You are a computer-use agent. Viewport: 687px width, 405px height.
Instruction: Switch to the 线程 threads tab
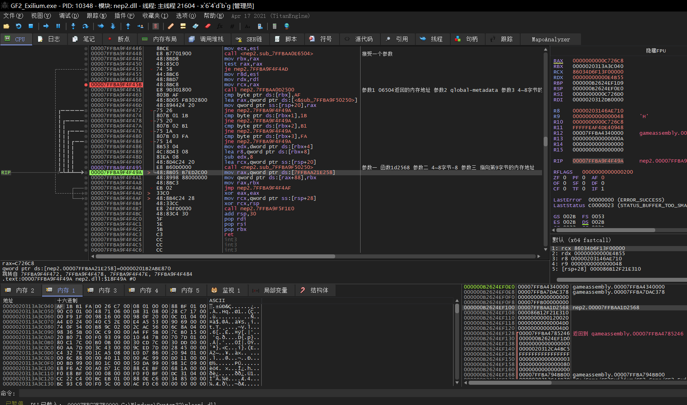coord(432,39)
